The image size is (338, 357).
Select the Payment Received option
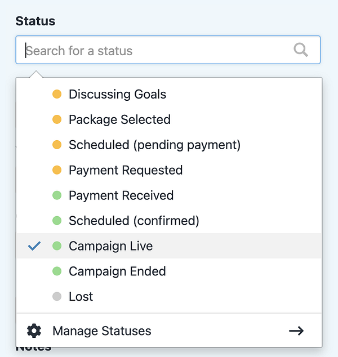click(x=121, y=195)
